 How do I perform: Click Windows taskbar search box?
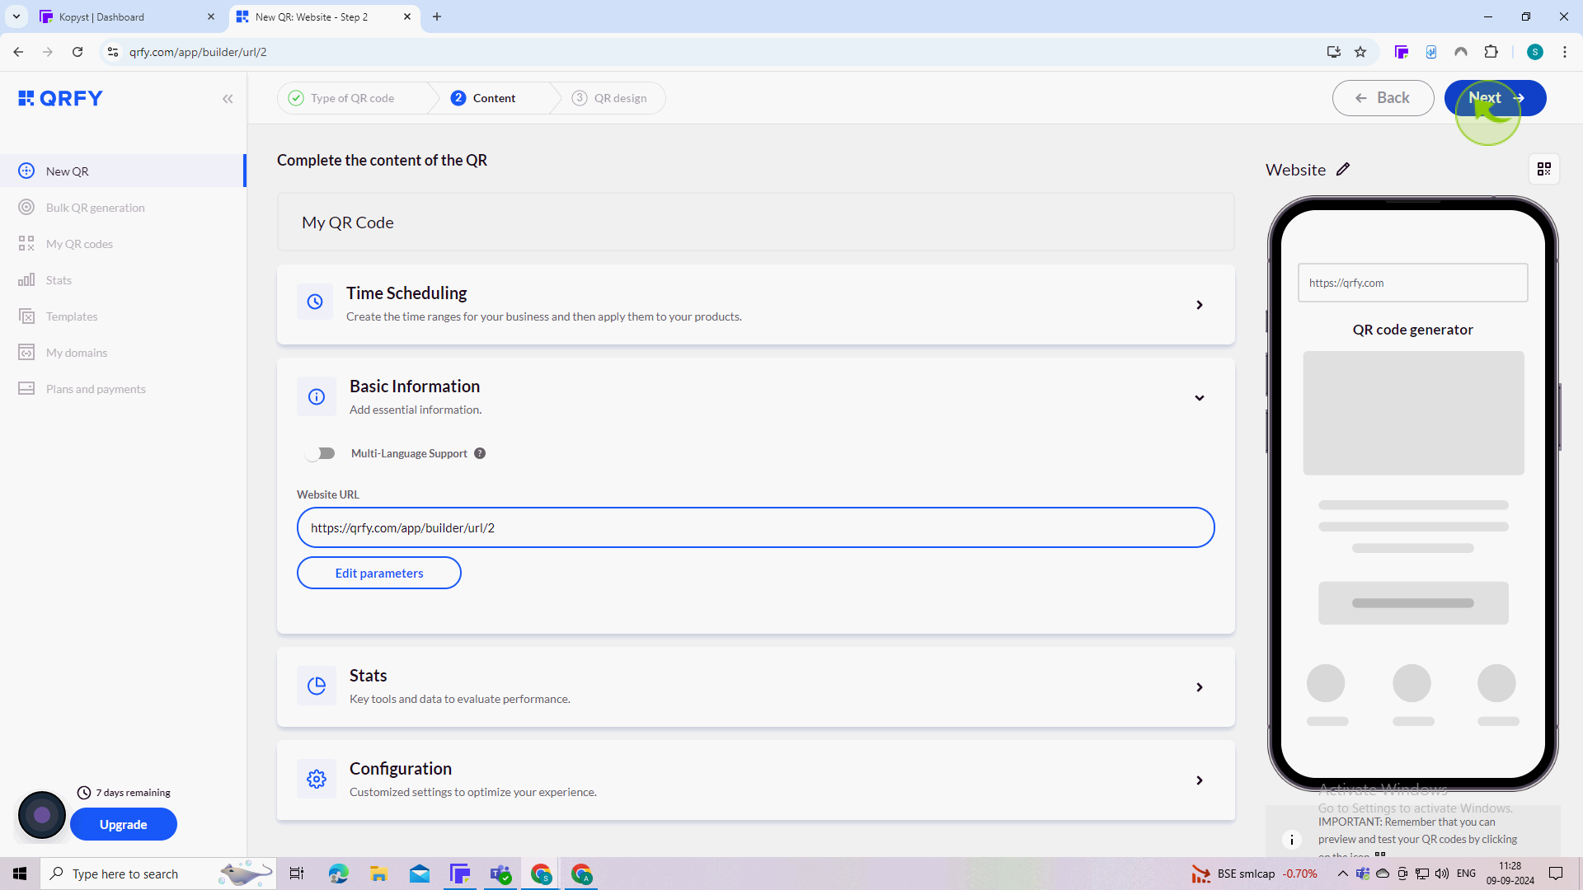158,874
